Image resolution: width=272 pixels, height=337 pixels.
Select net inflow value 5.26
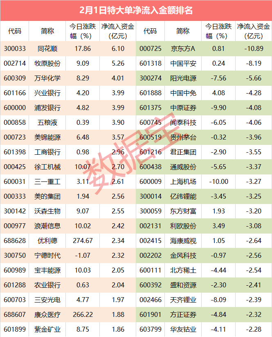118,63
